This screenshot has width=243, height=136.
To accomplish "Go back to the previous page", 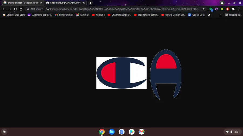I will 4,9.
